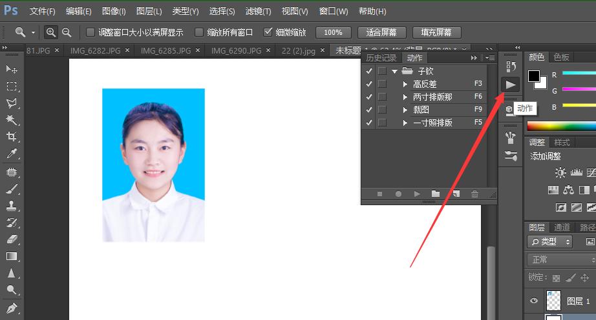596x320 pixels.
Task: Create a new action
Action: 456,194
